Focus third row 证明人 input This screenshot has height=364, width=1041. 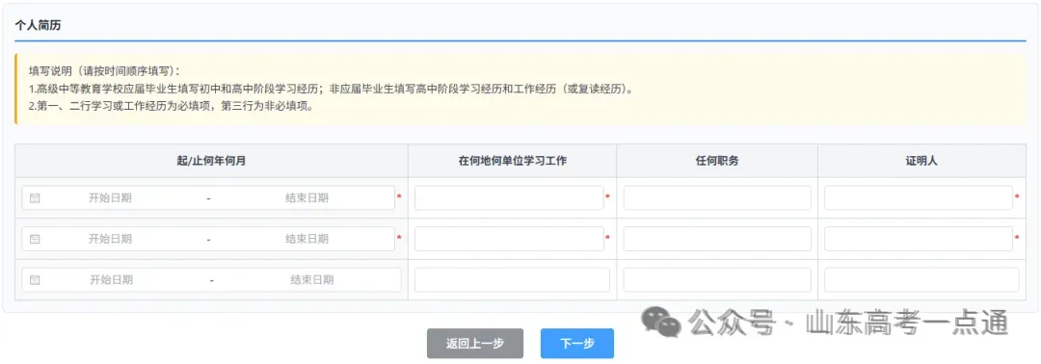tap(921, 280)
